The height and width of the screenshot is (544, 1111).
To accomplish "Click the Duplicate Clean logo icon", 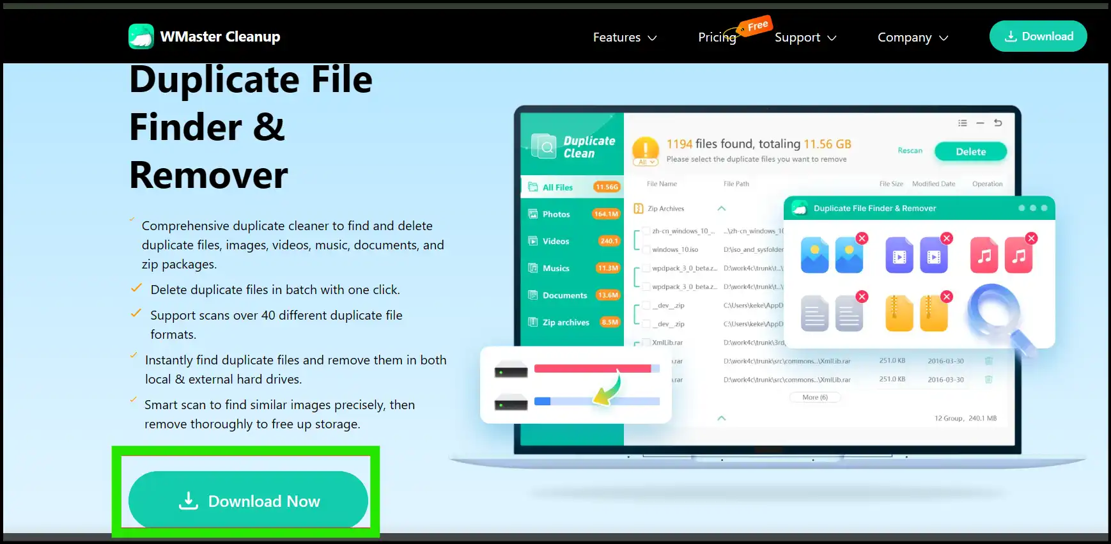I will coord(544,146).
